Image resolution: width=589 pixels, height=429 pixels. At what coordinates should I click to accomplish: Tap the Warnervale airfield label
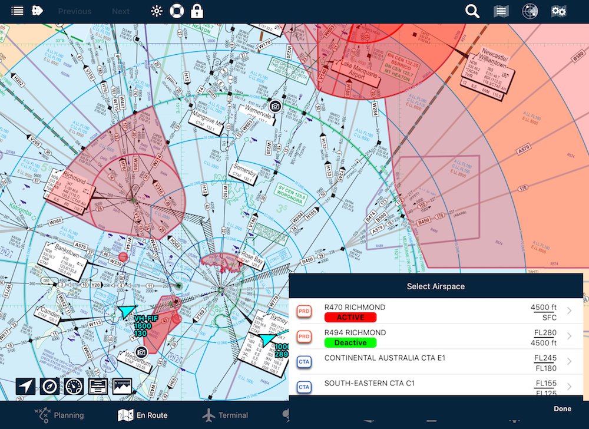pyautogui.click(x=257, y=114)
